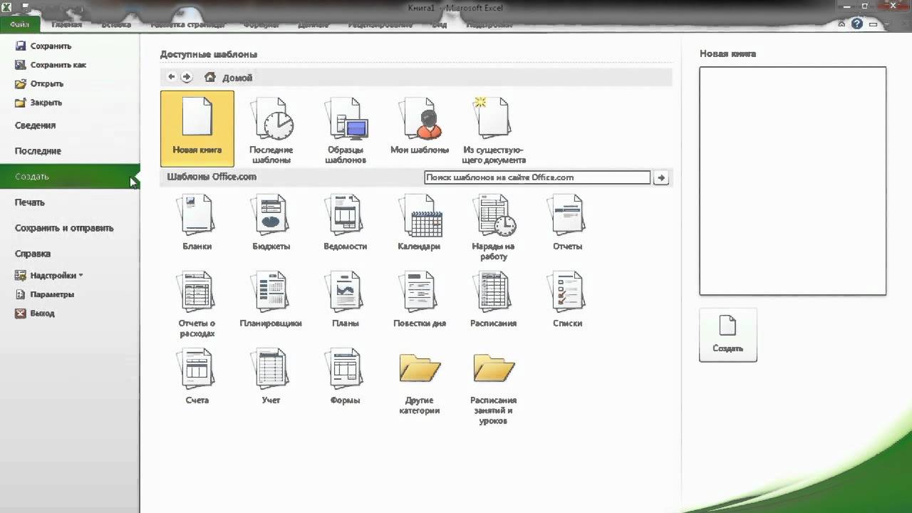
Task: Open the Бланки template category
Action: tap(197, 222)
